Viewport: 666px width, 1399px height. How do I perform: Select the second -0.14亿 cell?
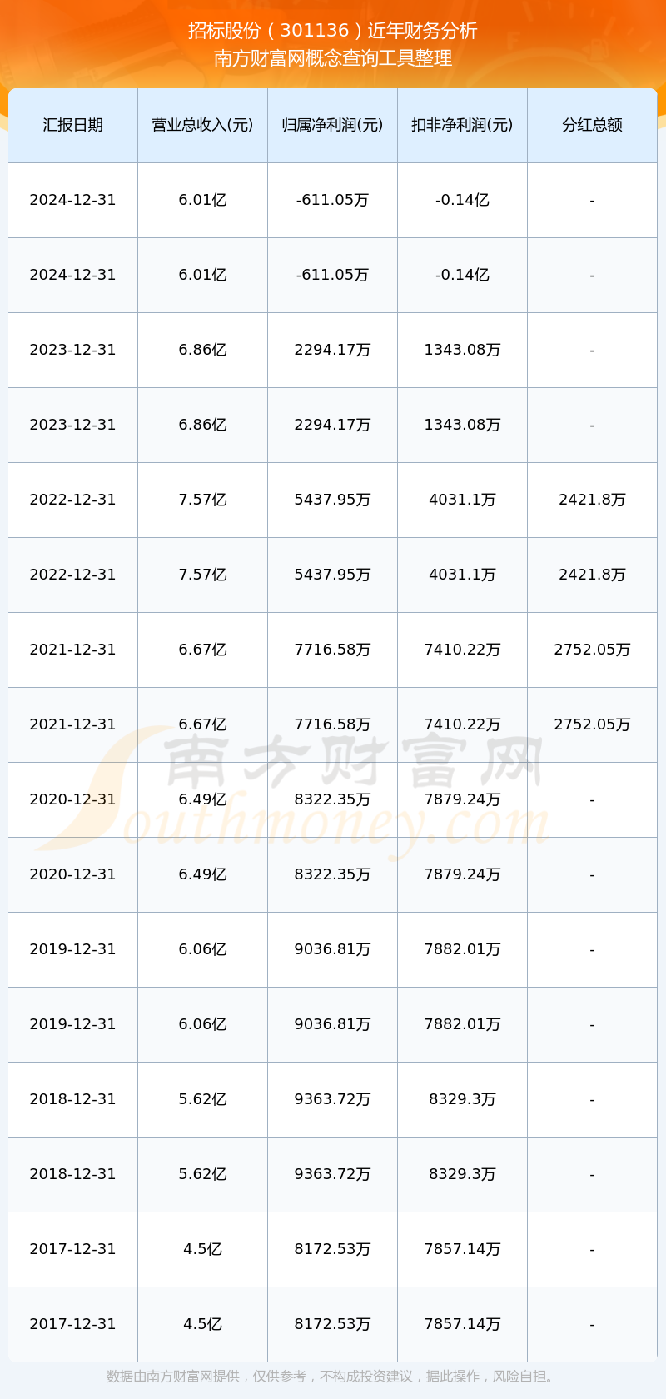pyautogui.click(x=462, y=275)
